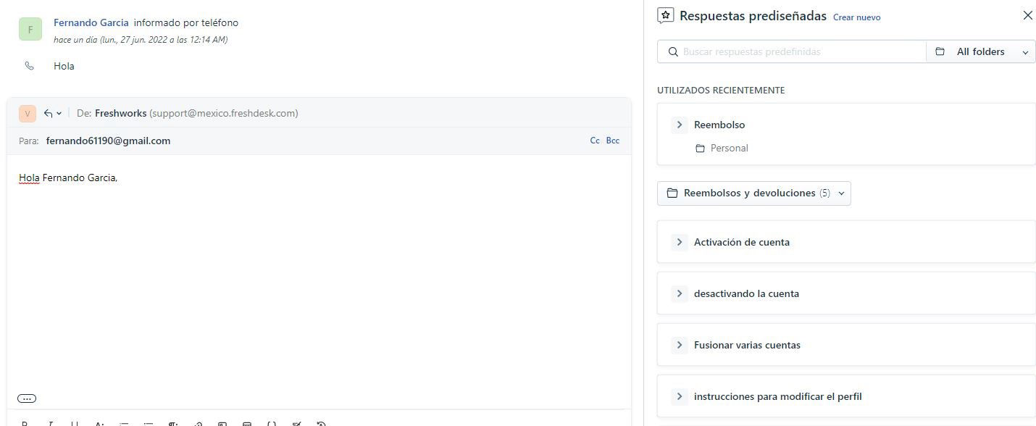Insert a table into the email body
This screenshot has width=1036, height=426.
(x=246, y=424)
